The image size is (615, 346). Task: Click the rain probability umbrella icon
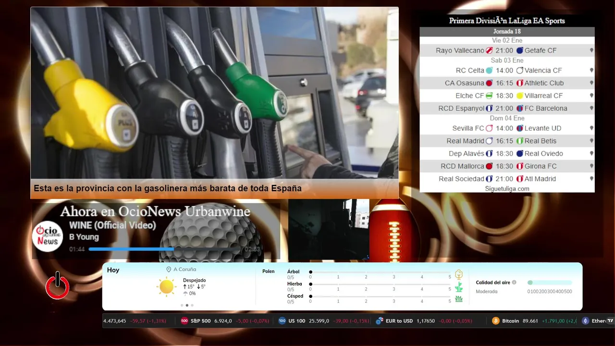click(x=185, y=293)
